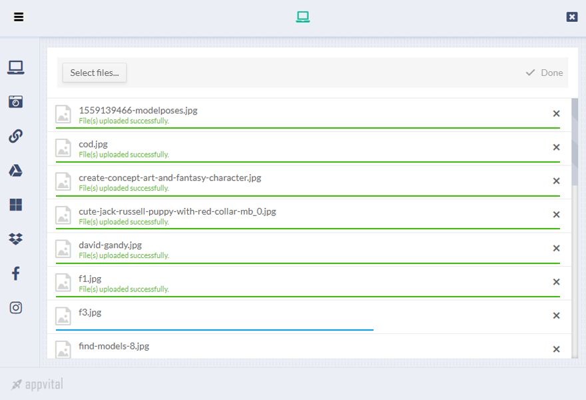This screenshot has height=400, width=586.
Task: Open the hamburger menu
Action: (x=19, y=17)
